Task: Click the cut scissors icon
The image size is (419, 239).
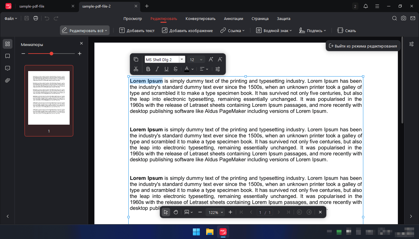Action: [136, 69]
